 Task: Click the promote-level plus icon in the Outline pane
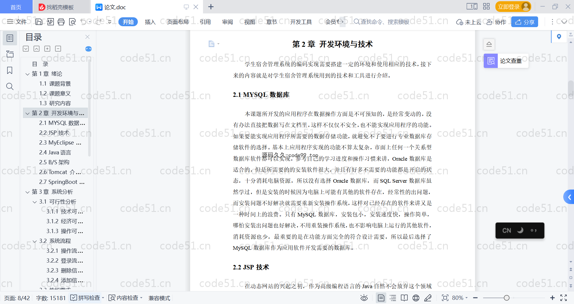(47, 49)
